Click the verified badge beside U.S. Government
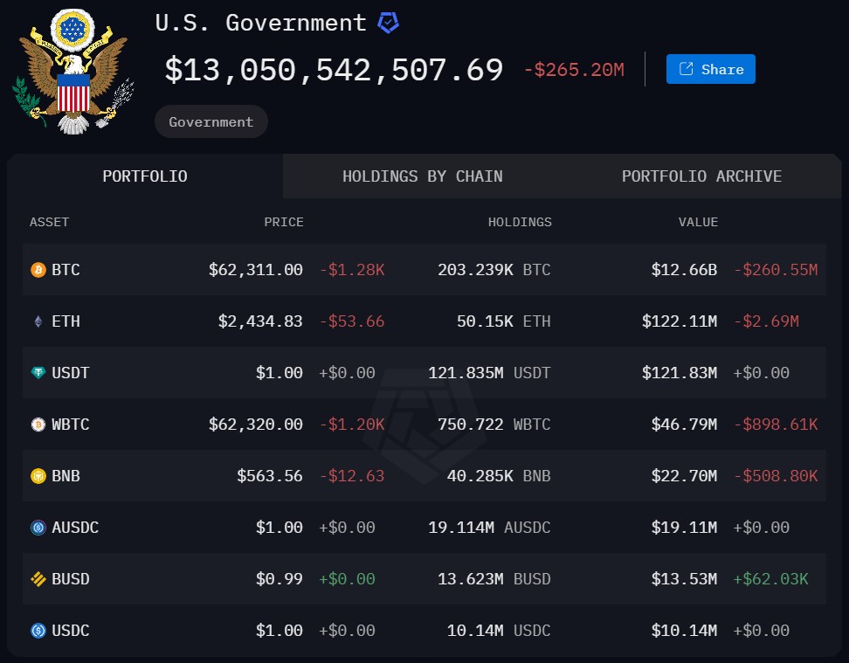Image resolution: width=849 pixels, height=663 pixels. coord(388,23)
